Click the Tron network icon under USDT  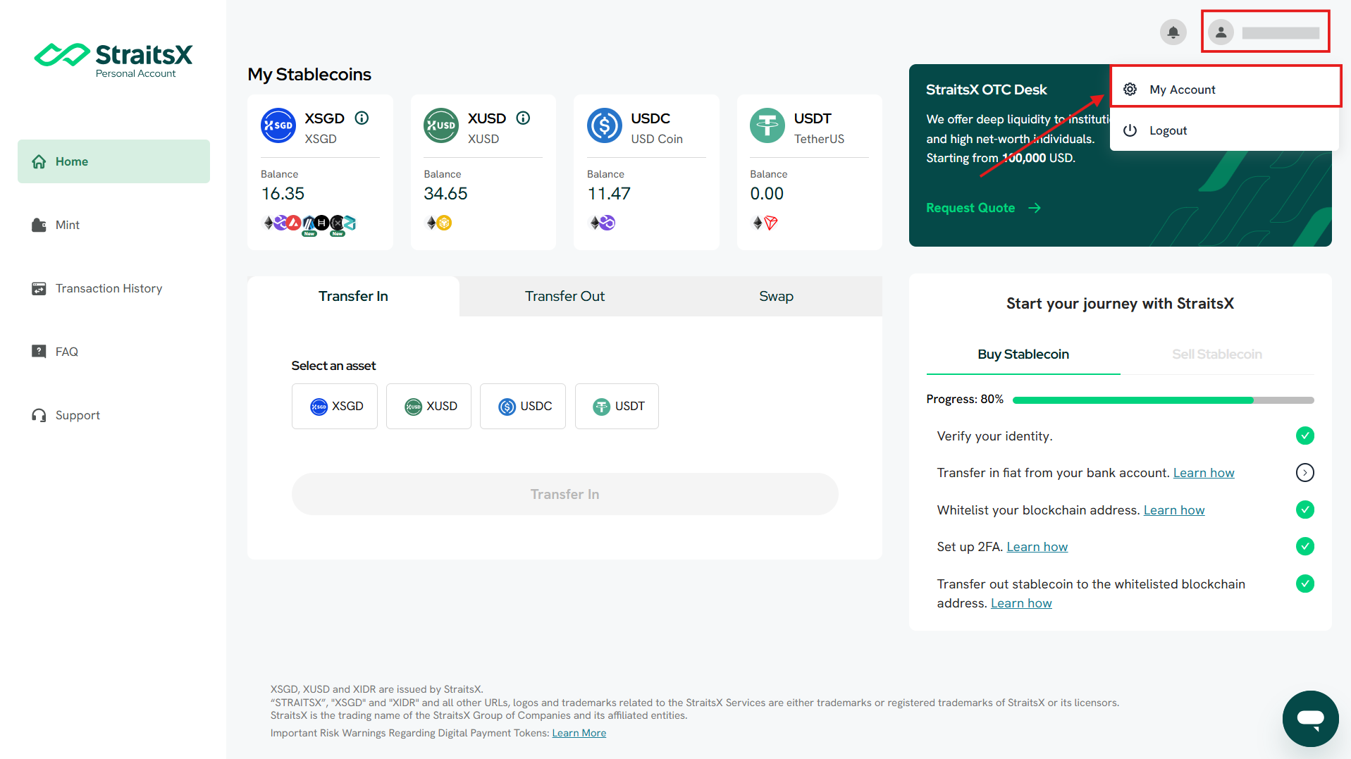point(771,223)
